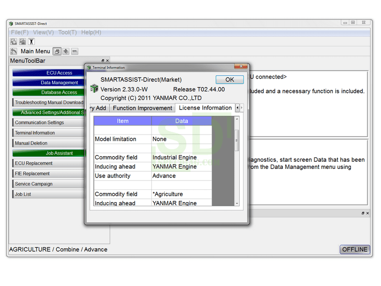The height and width of the screenshot is (286, 381).
Task: Click the minus icon beside Main Menu
Action: click(x=75, y=51)
